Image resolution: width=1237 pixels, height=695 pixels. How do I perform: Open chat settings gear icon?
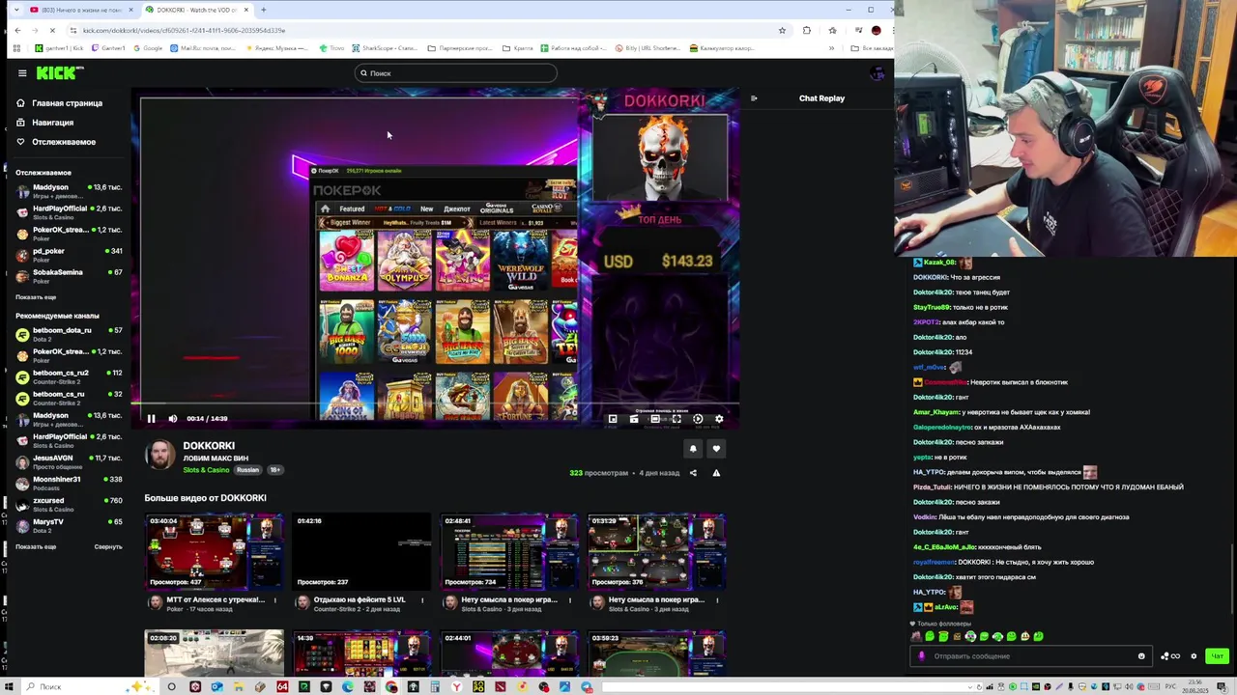click(x=1194, y=656)
